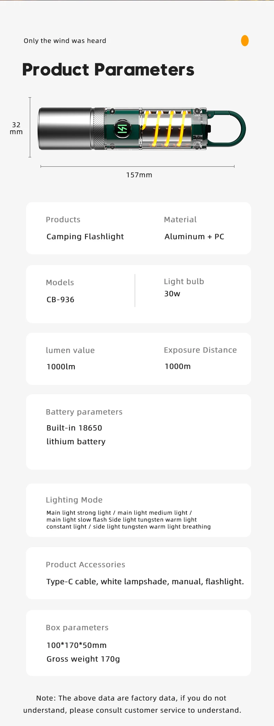This screenshot has height=726, width=274.
Task: Click the Lighting Mode section title
Action: click(74, 500)
